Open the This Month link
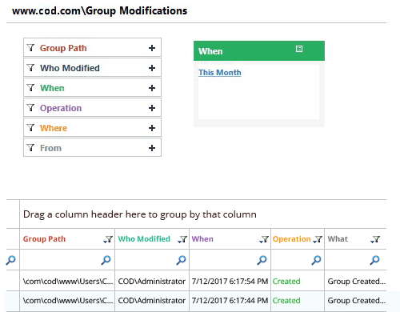The image size is (400, 312). pyautogui.click(x=220, y=73)
